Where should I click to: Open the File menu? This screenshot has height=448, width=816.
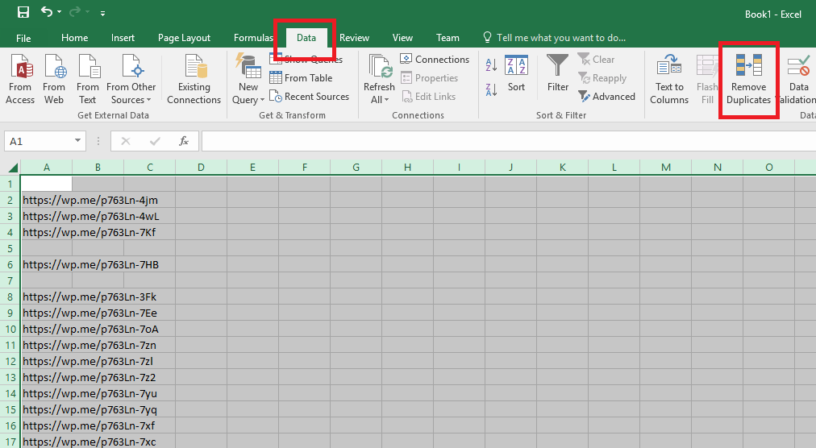click(23, 38)
